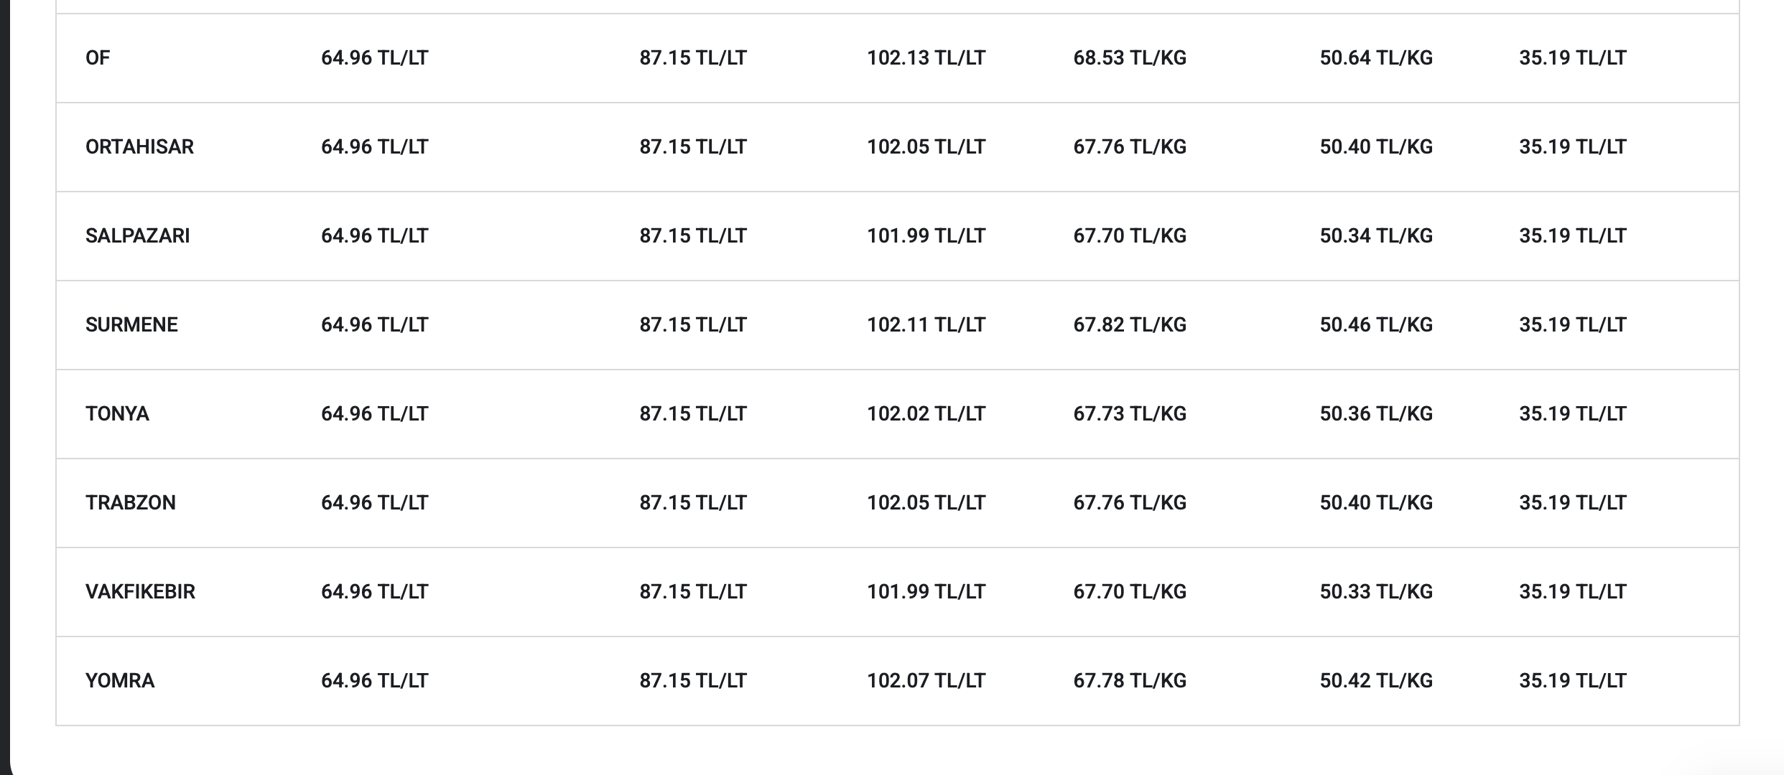
Task: Click the 50.33 TL/KG value for VAKFIKEBIR
Action: click(1376, 592)
